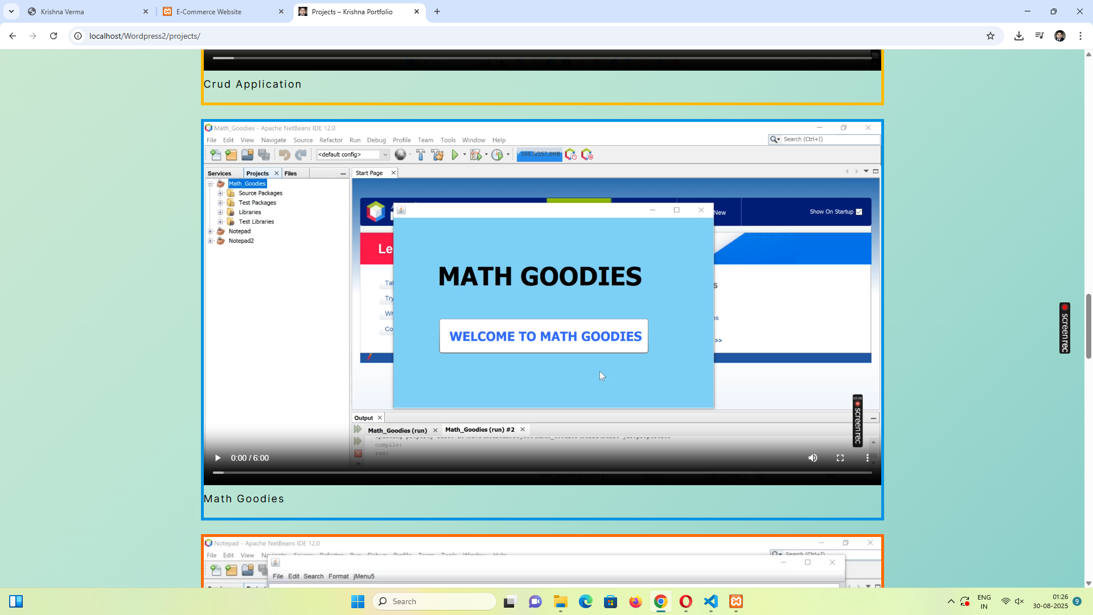Image resolution: width=1093 pixels, height=615 pixels.
Task: Expand Libraries node in video
Action: coord(220,212)
